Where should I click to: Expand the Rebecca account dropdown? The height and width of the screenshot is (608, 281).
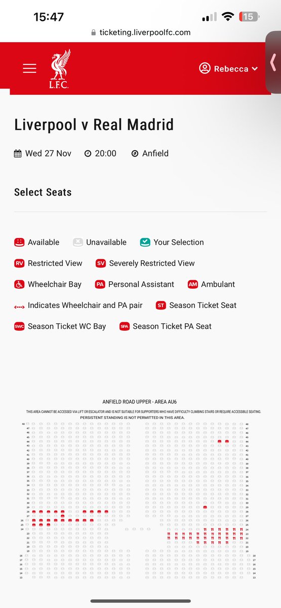[x=228, y=68]
